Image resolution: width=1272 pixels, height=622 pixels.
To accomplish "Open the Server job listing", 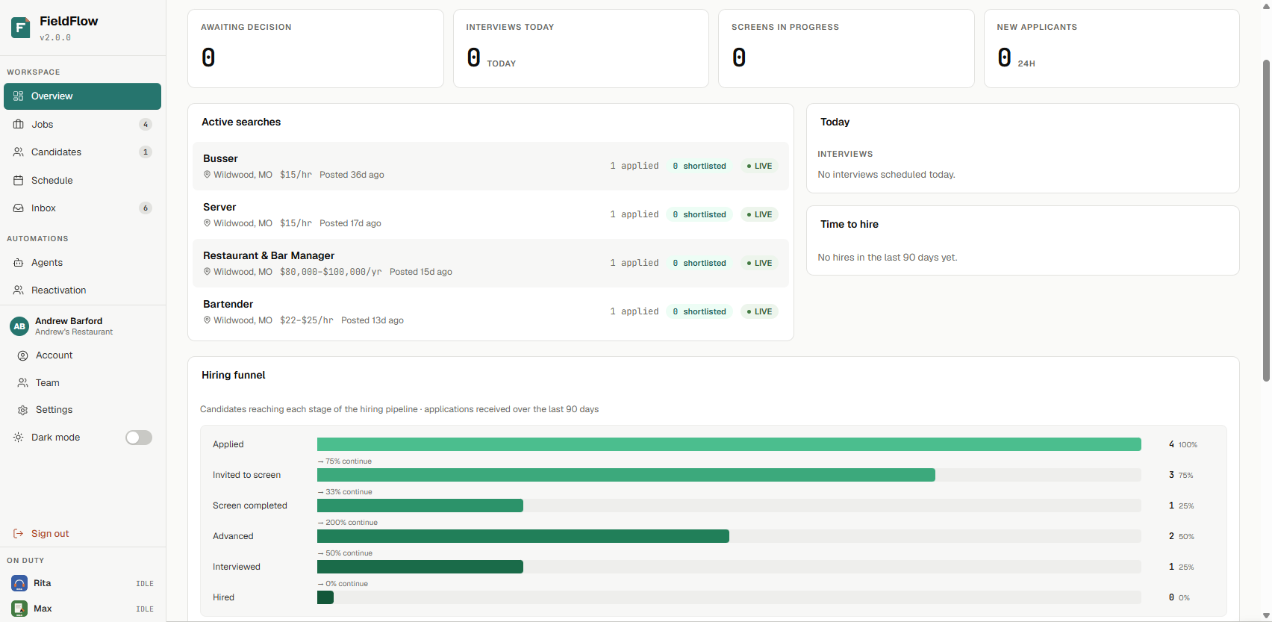I will [x=490, y=214].
